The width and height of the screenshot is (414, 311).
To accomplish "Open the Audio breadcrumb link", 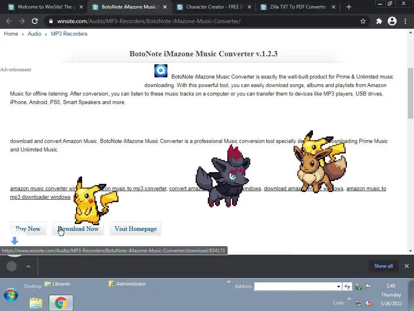I will 34,34.
